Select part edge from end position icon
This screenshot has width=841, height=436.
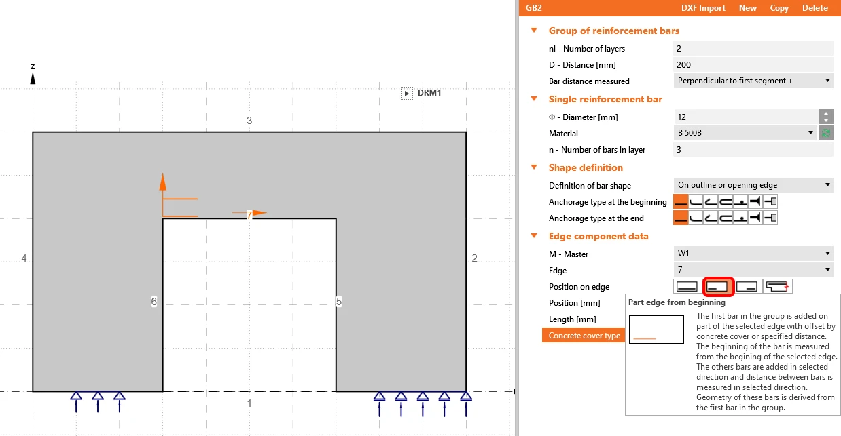coord(748,287)
